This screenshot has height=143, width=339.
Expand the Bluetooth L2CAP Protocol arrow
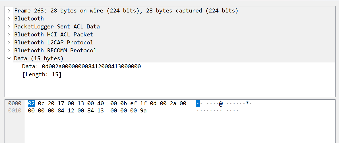click(9, 43)
